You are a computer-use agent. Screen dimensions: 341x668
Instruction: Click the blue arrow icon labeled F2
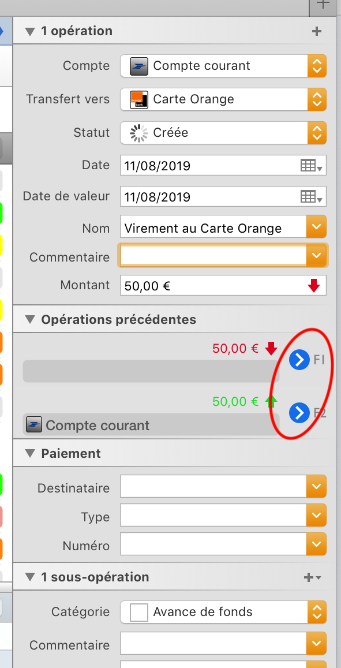[x=299, y=413]
